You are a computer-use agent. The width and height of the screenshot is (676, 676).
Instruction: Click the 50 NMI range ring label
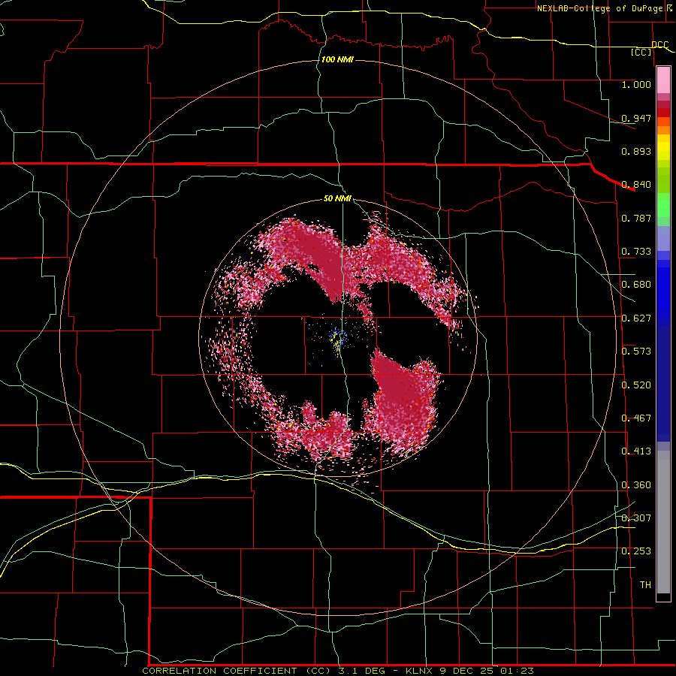(x=337, y=198)
